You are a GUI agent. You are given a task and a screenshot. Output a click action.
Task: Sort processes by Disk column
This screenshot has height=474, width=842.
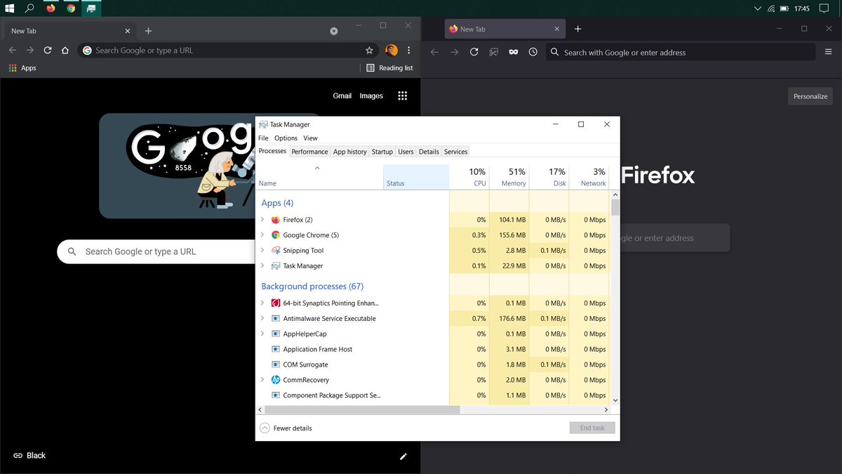[x=549, y=177]
